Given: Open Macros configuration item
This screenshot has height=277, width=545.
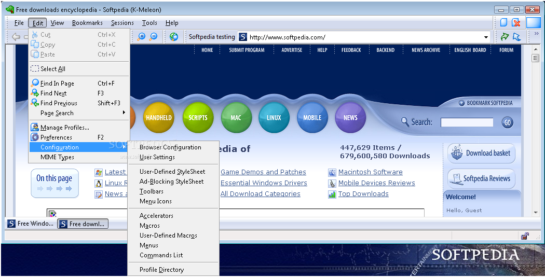Looking at the screenshot, I should click(x=173, y=226).
